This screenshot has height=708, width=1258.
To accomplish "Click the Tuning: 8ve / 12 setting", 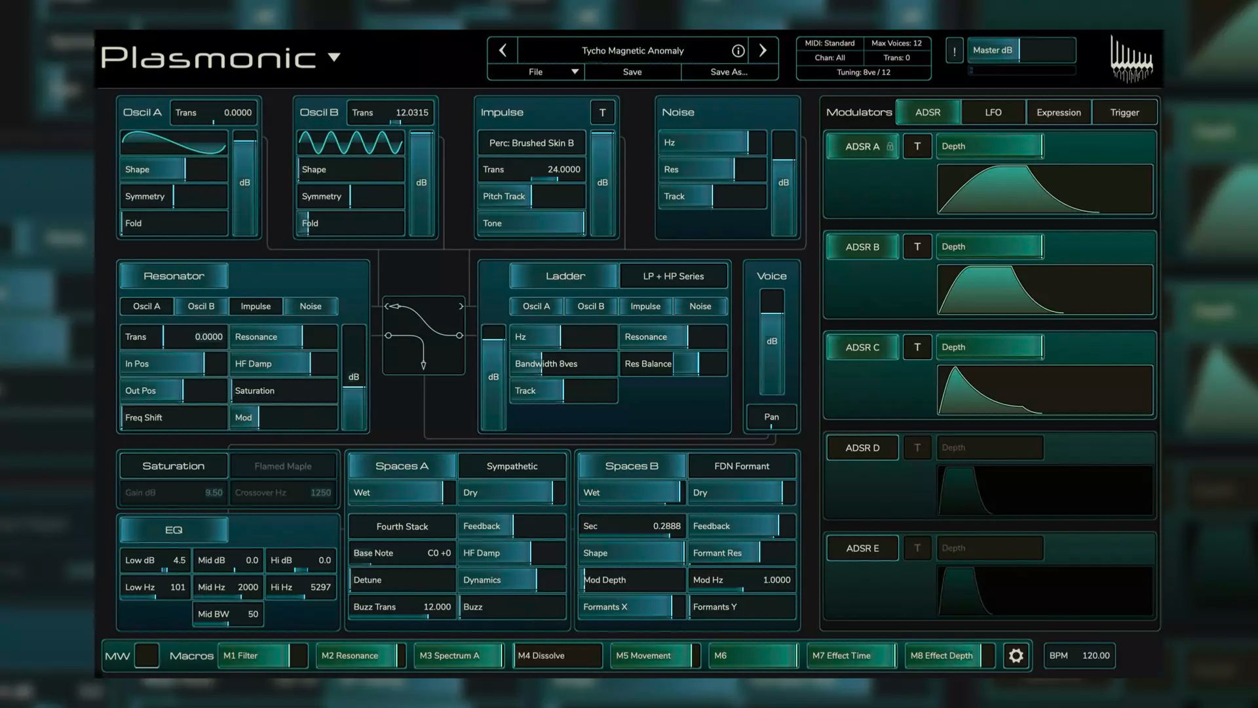I will pos(864,72).
